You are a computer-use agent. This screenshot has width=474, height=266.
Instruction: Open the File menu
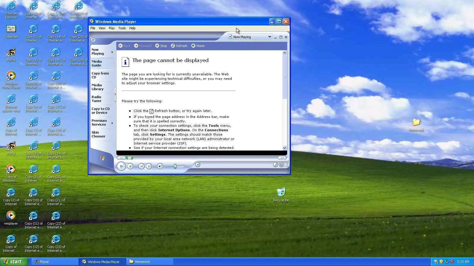93,28
